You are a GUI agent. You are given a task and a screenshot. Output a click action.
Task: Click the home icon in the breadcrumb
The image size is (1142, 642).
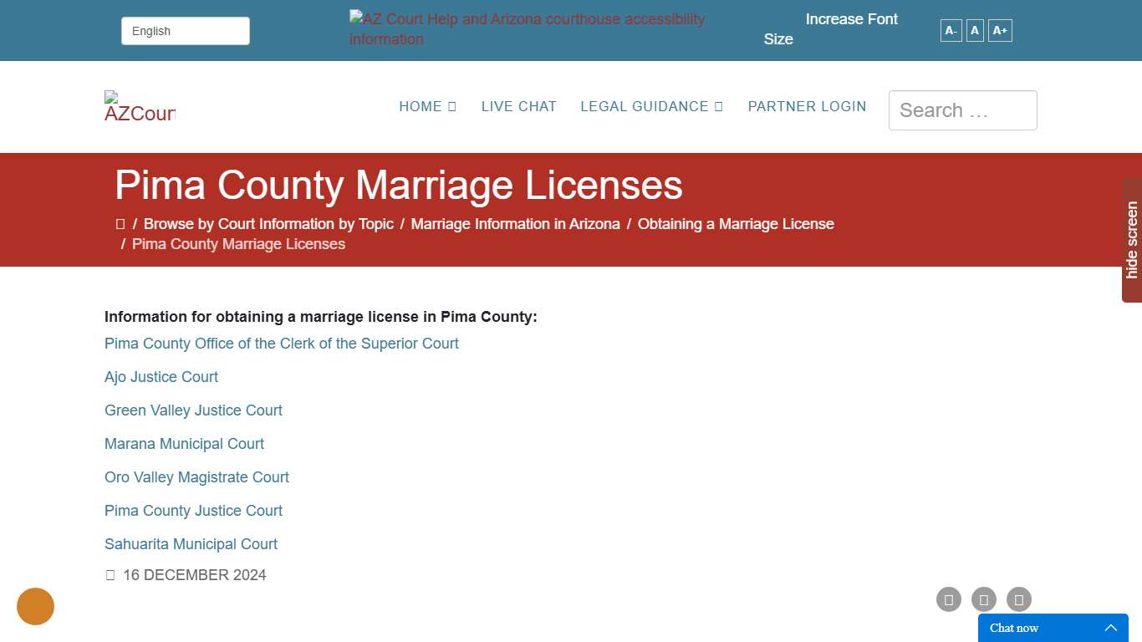pos(120,223)
